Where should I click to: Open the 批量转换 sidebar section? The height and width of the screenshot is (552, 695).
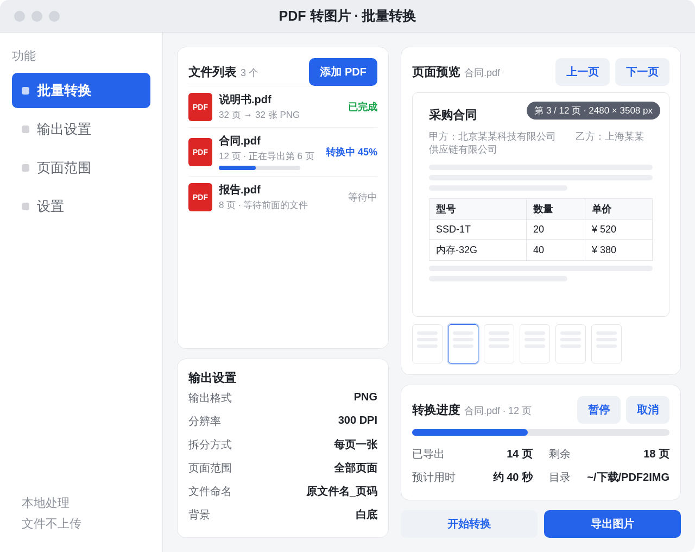pos(81,90)
